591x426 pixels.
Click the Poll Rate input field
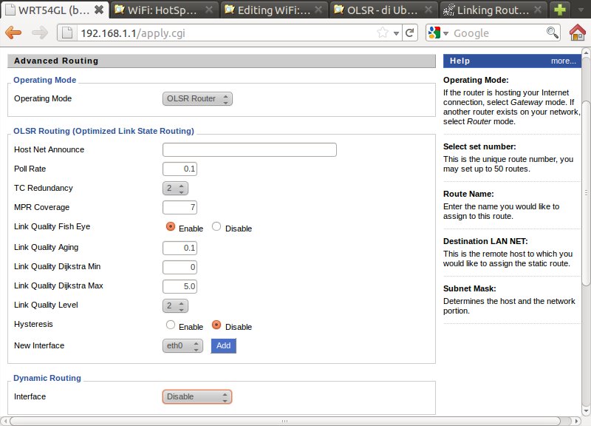[x=180, y=169]
